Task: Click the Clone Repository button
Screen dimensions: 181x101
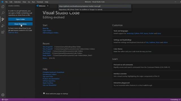Action: [x=20, y=24]
